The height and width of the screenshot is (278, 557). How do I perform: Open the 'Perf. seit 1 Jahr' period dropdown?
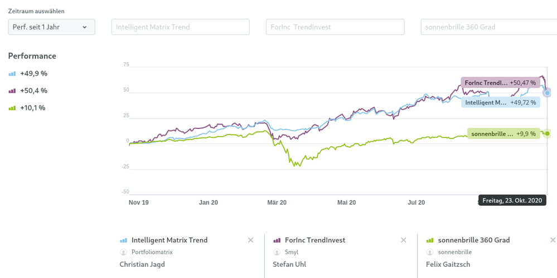pyautogui.click(x=51, y=27)
